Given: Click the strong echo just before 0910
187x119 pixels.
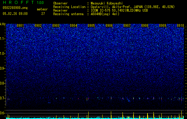Looking at the screenshot, I should (182, 99).
